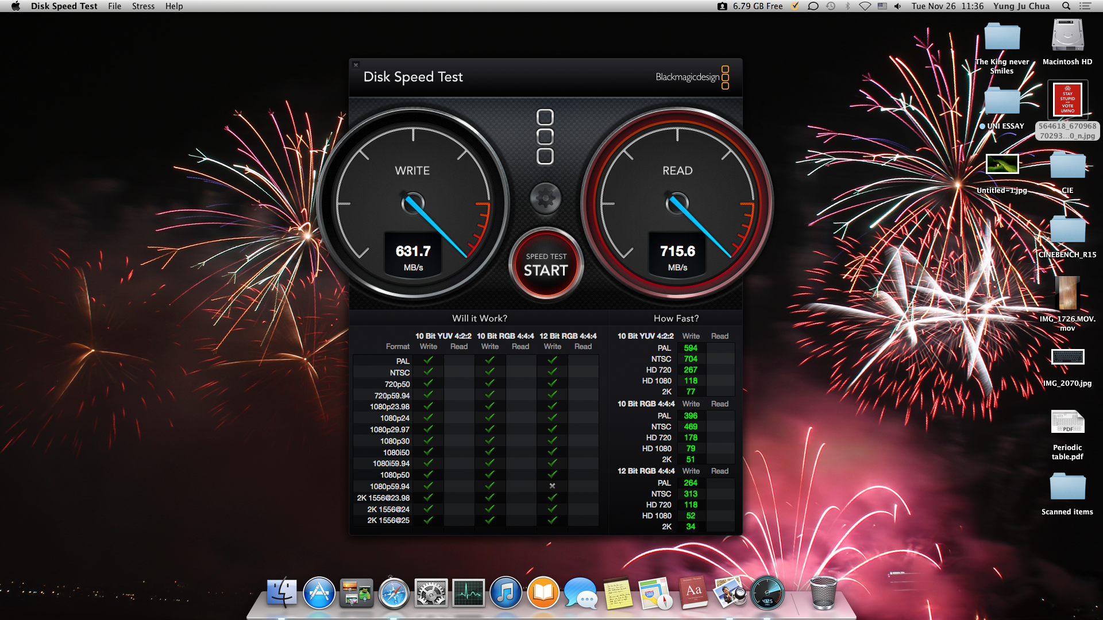Click the Read speed gauge
This screenshot has height=620, width=1103.
click(677, 203)
